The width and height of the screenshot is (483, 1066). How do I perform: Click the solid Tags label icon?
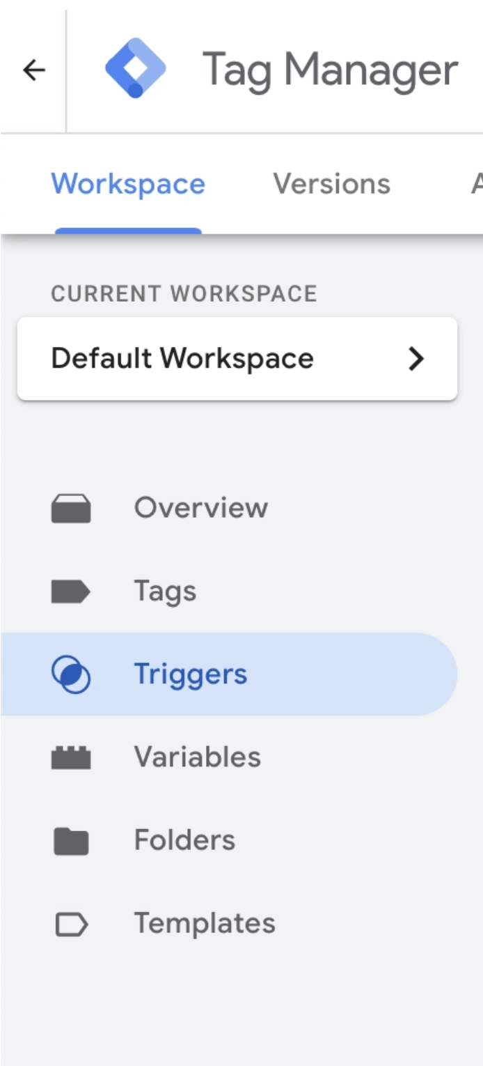71,592
